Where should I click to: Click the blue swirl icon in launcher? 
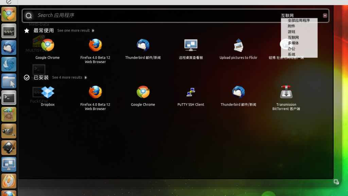pyautogui.click(x=9, y=64)
